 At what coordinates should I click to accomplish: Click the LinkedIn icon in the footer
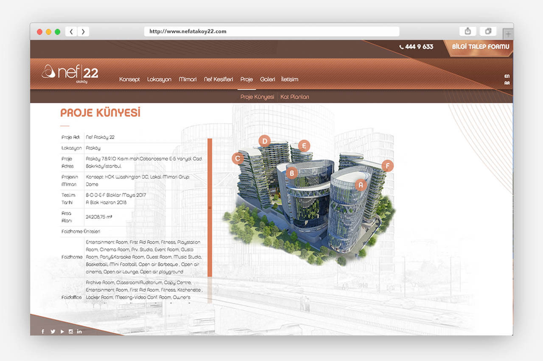pyautogui.click(x=79, y=331)
